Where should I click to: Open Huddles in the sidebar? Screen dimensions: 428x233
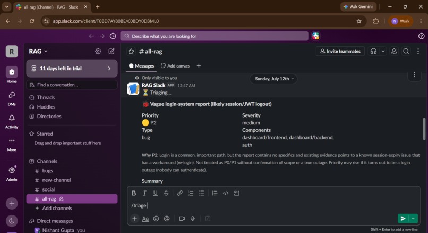pyautogui.click(x=72, y=107)
